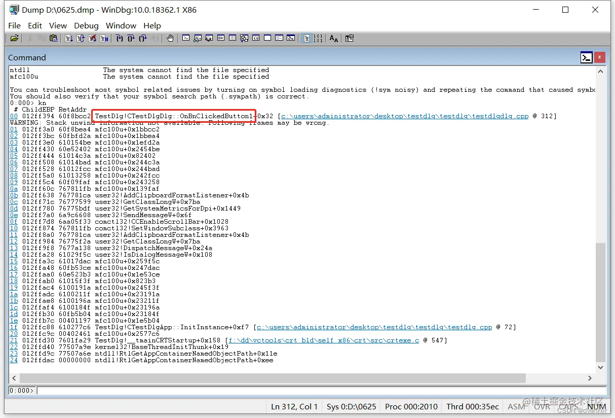This screenshot has height=418, width=615.
Task: Click the Go debugging icon
Action: [69, 38]
